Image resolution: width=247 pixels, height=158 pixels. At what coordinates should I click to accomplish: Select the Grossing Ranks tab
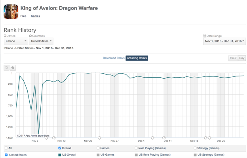137,58
